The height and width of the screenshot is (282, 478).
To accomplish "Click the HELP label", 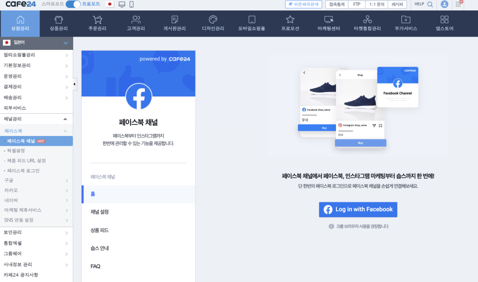I will point(419,4).
